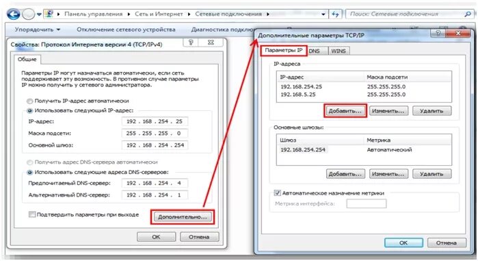Click the 'Метрика' column header
Viewport: 478px width, 261px height.
(408, 140)
